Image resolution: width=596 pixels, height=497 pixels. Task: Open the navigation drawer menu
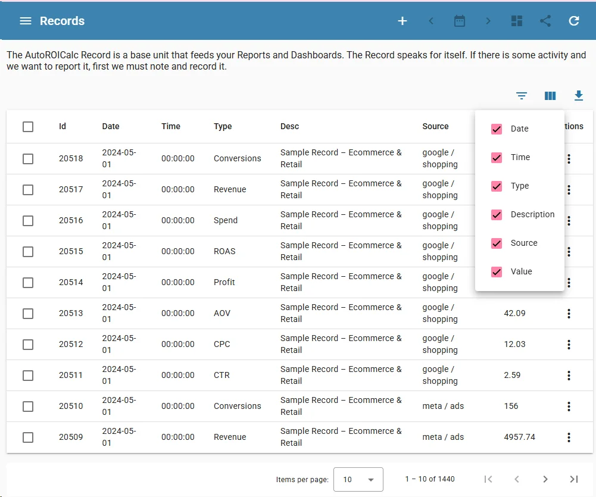24,20
